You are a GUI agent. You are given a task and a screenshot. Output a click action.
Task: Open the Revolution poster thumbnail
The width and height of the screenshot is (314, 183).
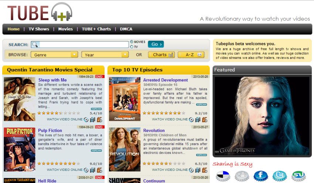[x=125, y=149]
